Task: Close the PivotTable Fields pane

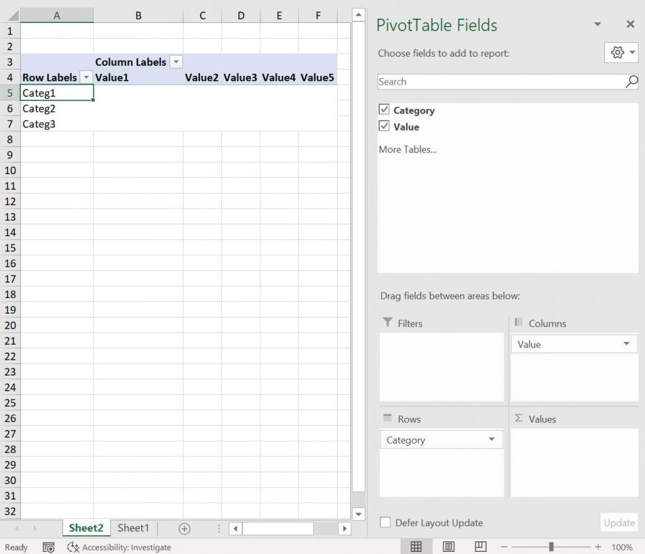Action: click(630, 24)
